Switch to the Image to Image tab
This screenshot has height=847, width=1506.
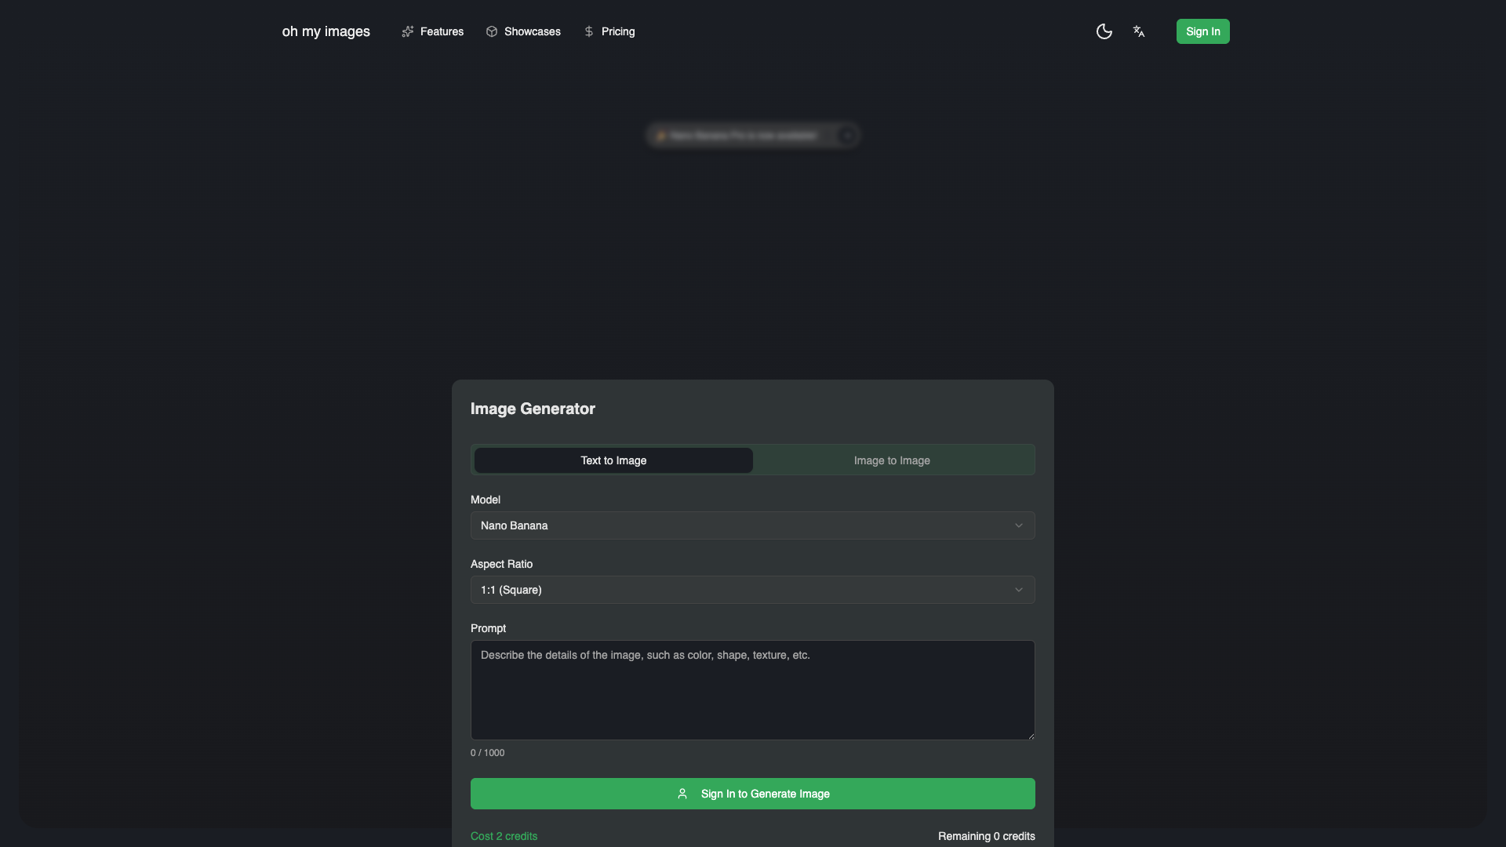[x=892, y=460]
